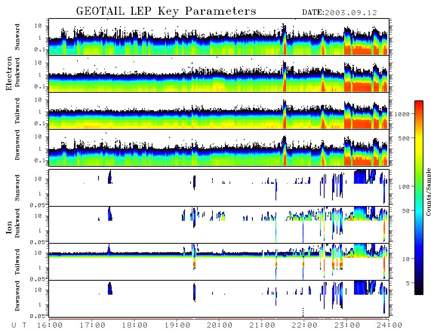Click the Ion Tailward spectrogram panel
The image size is (431, 332).
(x=219, y=262)
